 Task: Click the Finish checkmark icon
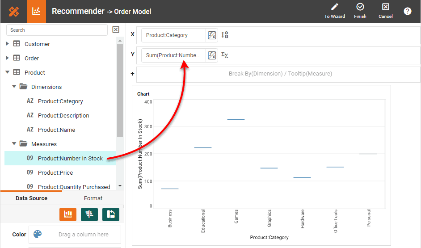[x=360, y=7]
